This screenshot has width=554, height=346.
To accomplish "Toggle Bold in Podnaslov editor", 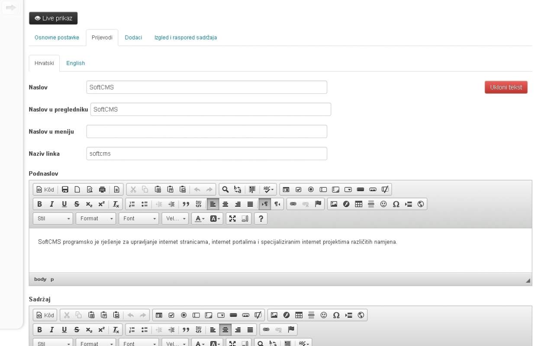I will click(39, 204).
